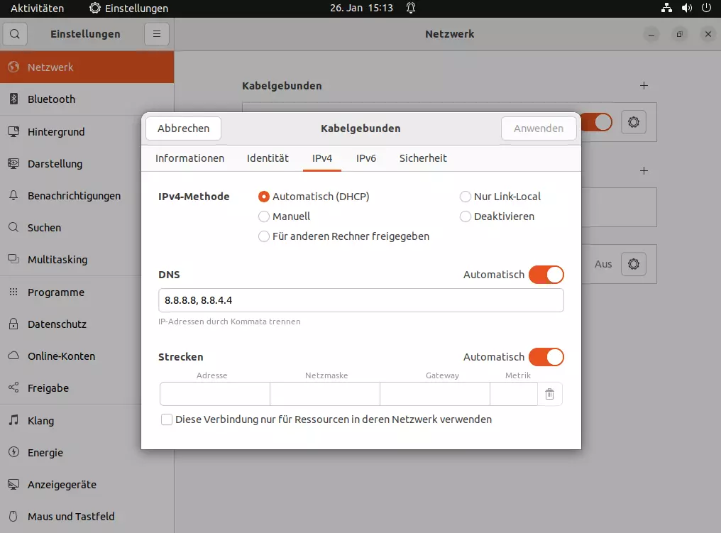721x533 pixels.
Task: Switch to the IPv6 tab
Action: click(x=365, y=158)
